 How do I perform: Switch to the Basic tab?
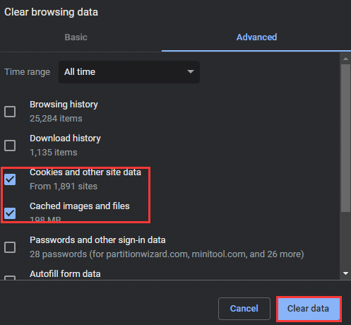click(76, 37)
